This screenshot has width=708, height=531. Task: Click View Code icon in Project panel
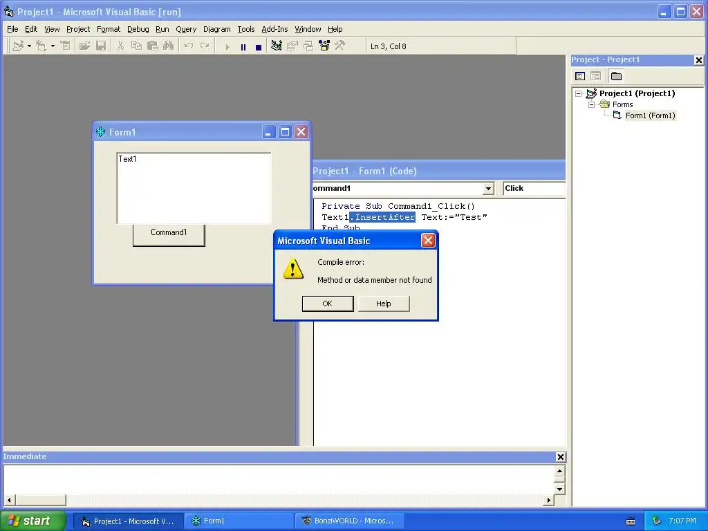pyautogui.click(x=580, y=76)
